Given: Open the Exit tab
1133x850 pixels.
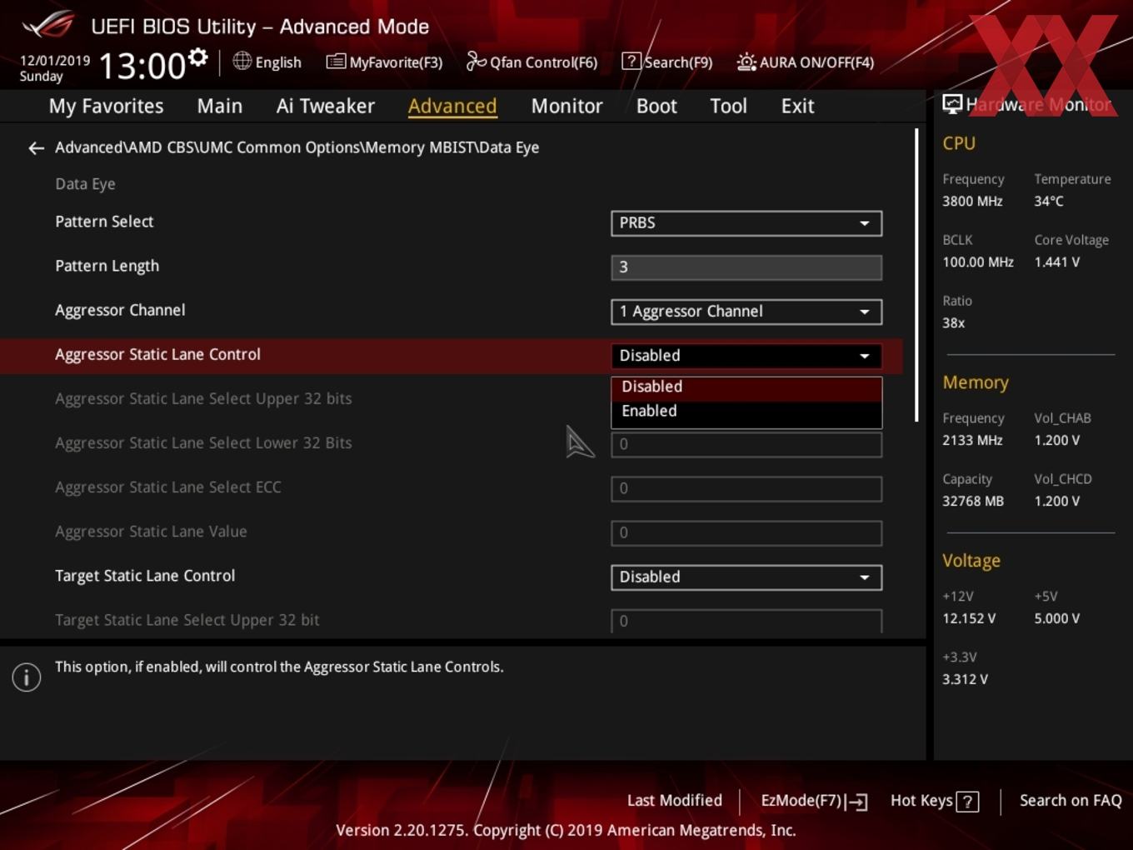Looking at the screenshot, I should 797,106.
